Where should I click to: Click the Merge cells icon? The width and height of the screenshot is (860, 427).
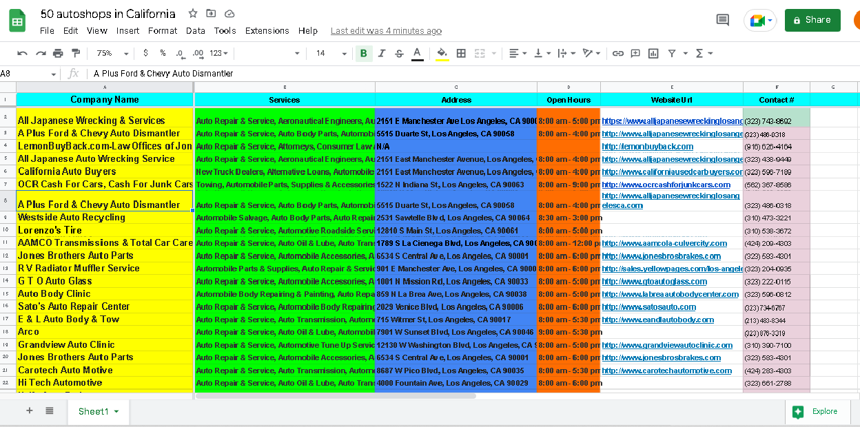pos(479,53)
